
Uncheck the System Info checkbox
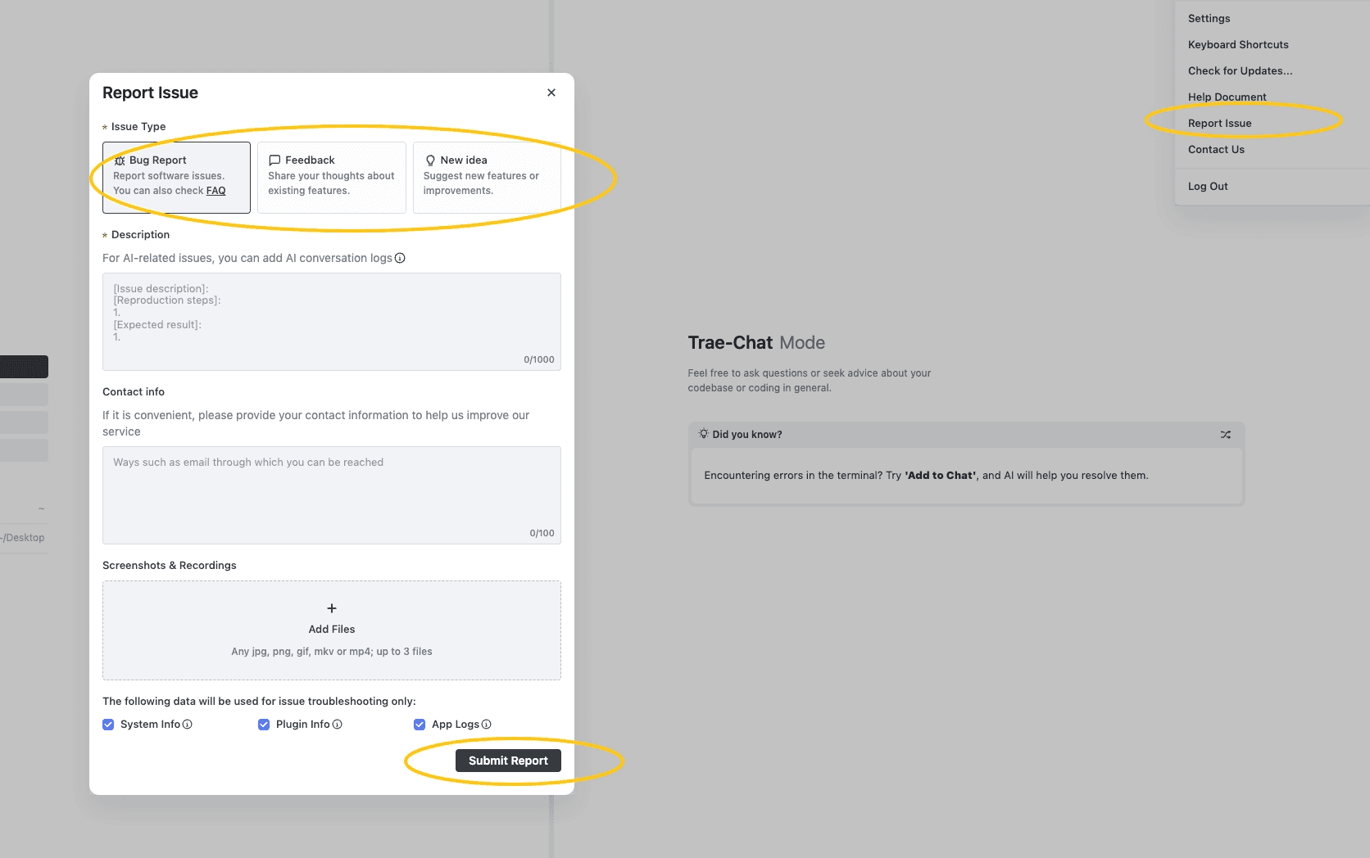[x=108, y=724]
